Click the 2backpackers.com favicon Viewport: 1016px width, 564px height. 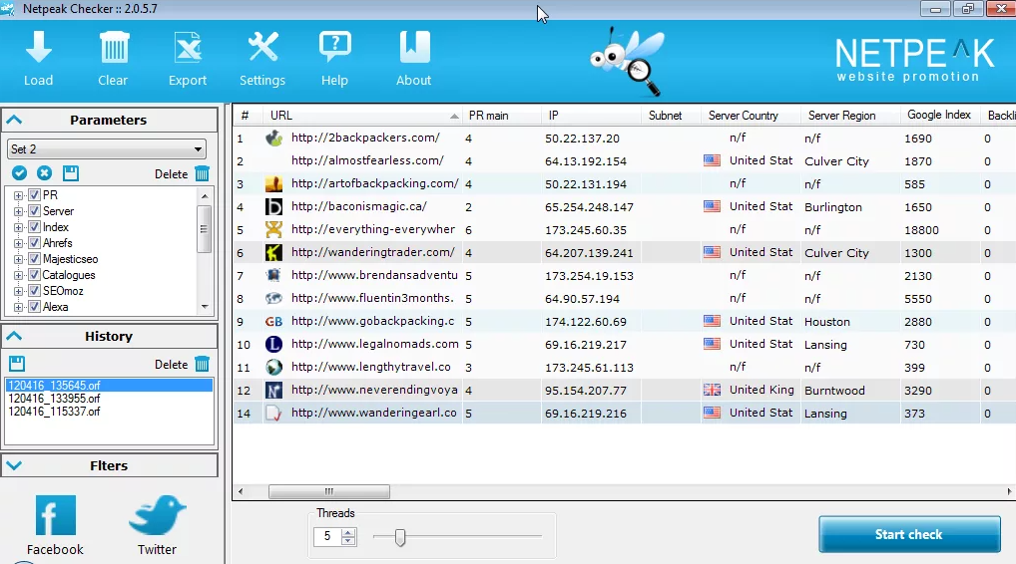[x=274, y=138]
